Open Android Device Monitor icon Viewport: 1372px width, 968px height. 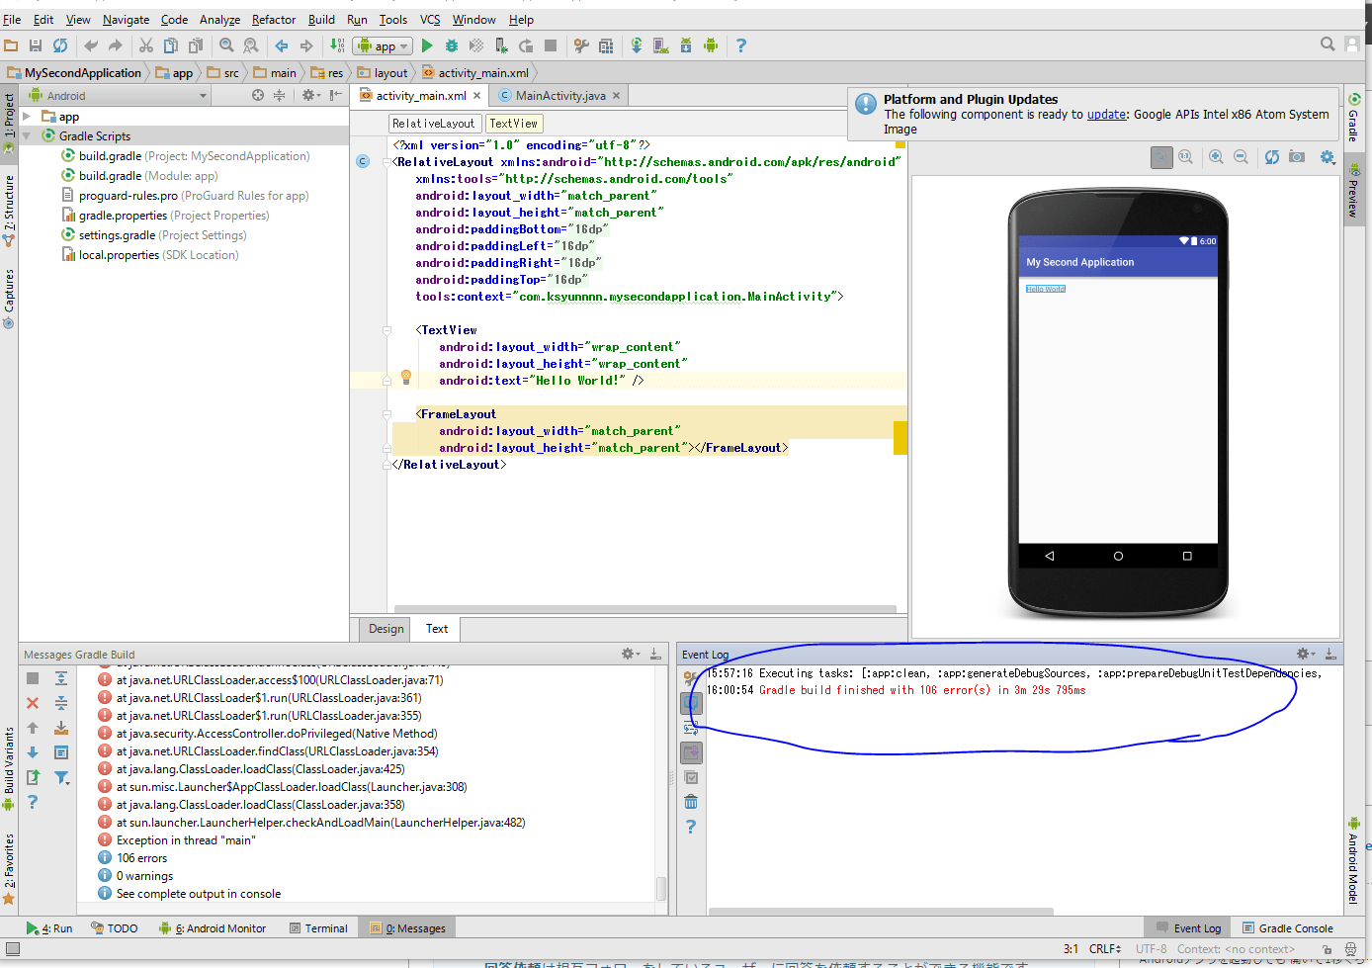(711, 45)
